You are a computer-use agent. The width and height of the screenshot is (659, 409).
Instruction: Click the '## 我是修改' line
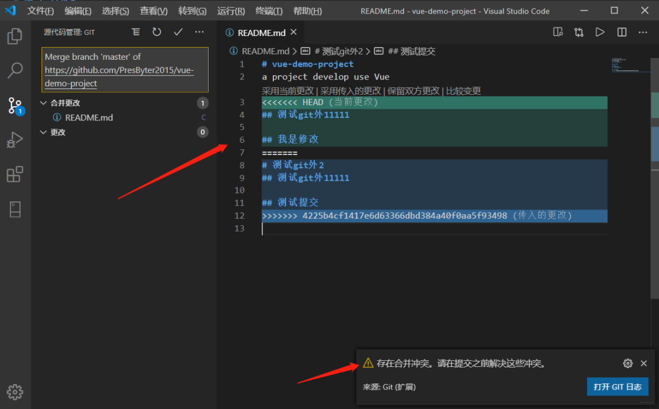pyautogui.click(x=290, y=140)
